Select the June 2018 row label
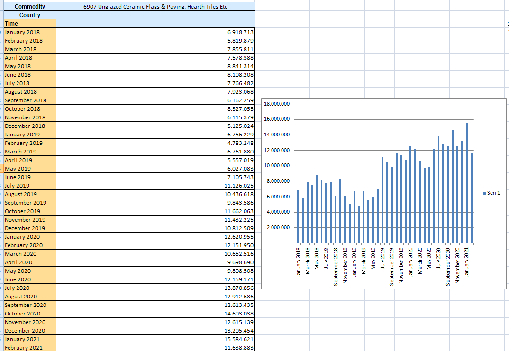Viewport: 509px width, 351px height. click(30, 75)
